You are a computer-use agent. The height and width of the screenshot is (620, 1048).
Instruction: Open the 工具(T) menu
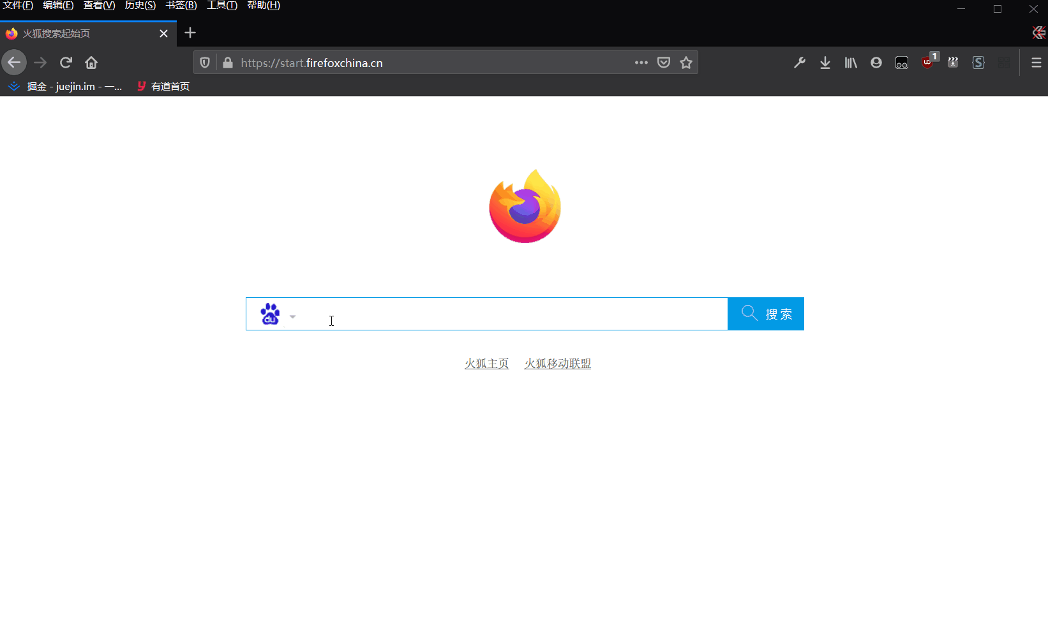pos(221,5)
